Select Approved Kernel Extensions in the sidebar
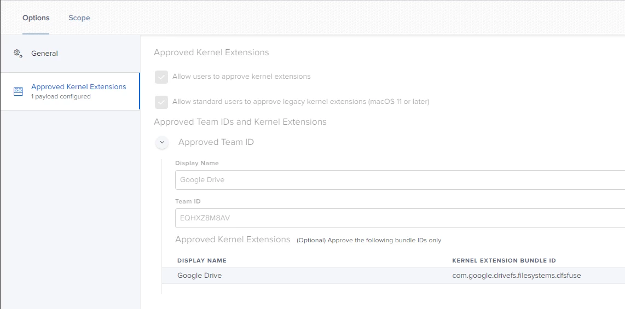625x309 pixels. point(78,87)
